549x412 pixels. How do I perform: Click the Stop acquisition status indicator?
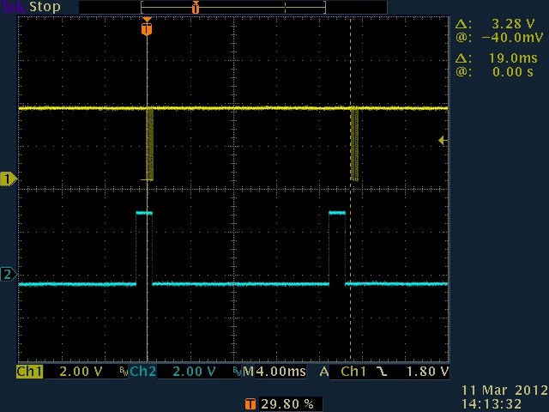click(45, 7)
